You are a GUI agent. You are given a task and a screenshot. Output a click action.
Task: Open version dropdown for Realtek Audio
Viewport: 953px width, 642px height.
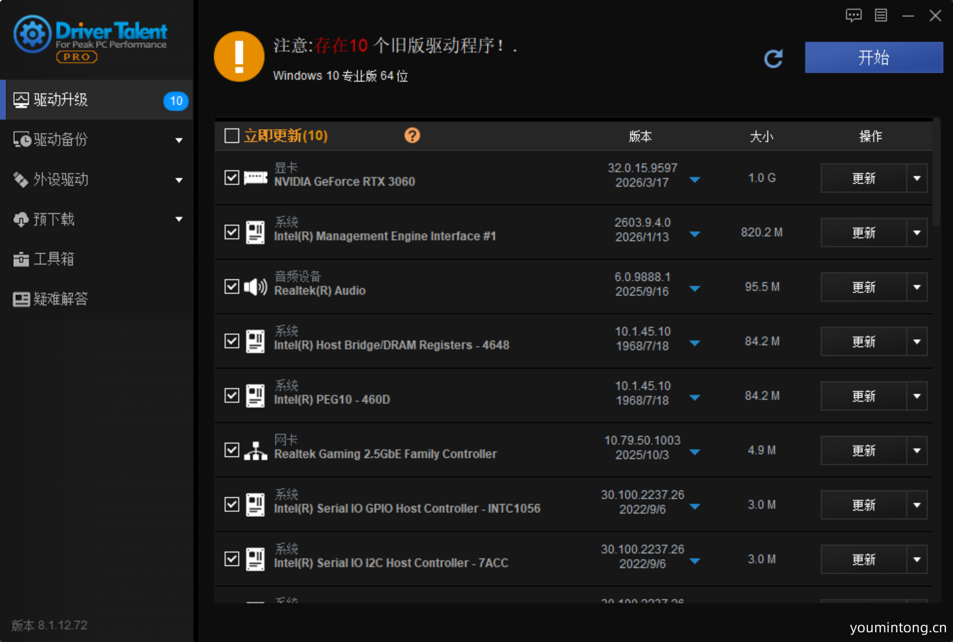click(695, 289)
